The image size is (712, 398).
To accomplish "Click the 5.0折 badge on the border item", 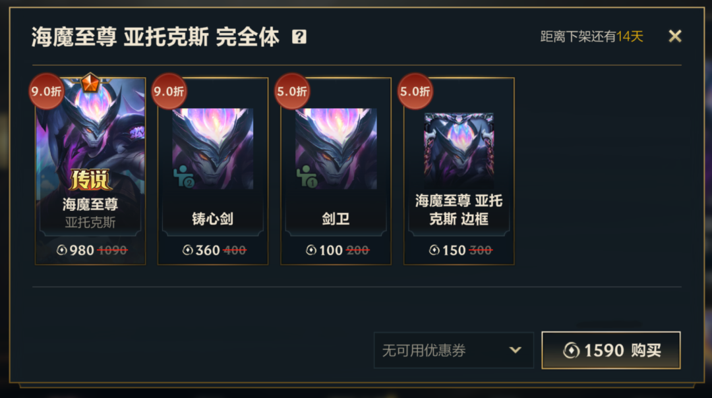I will pyautogui.click(x=415, y=91).
